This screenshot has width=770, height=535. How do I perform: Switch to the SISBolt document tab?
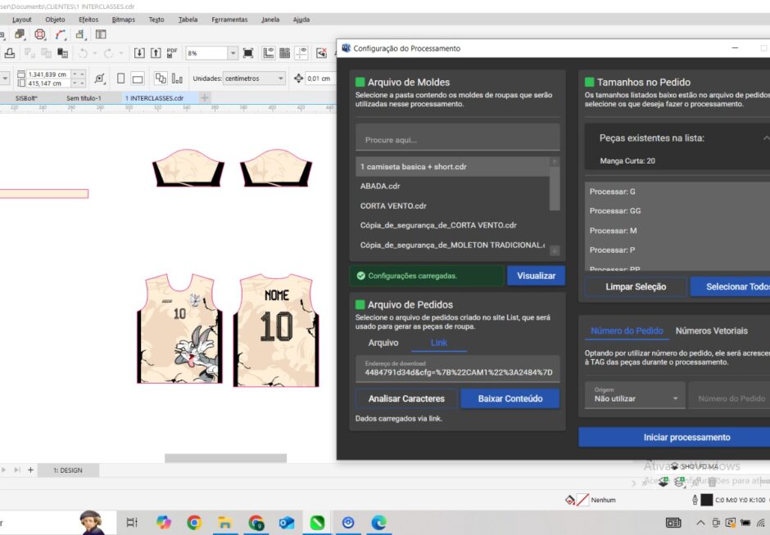26,98
